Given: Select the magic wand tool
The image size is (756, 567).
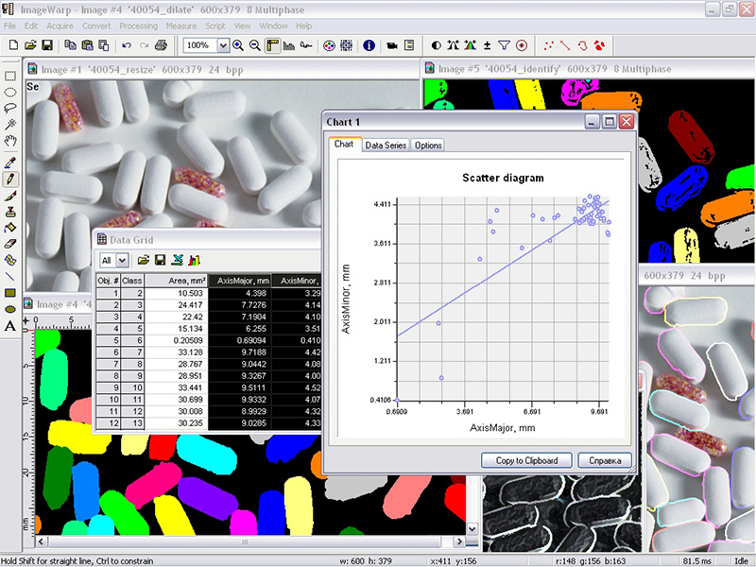Looking at the screenshot, I should pos(10,125).
